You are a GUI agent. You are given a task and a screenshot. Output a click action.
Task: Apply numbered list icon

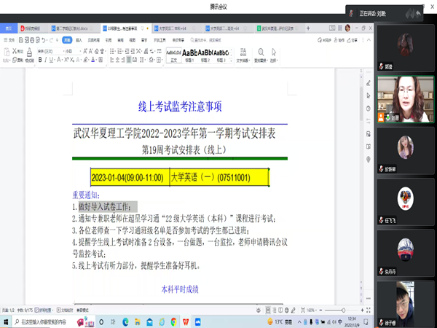click(120, 51)
